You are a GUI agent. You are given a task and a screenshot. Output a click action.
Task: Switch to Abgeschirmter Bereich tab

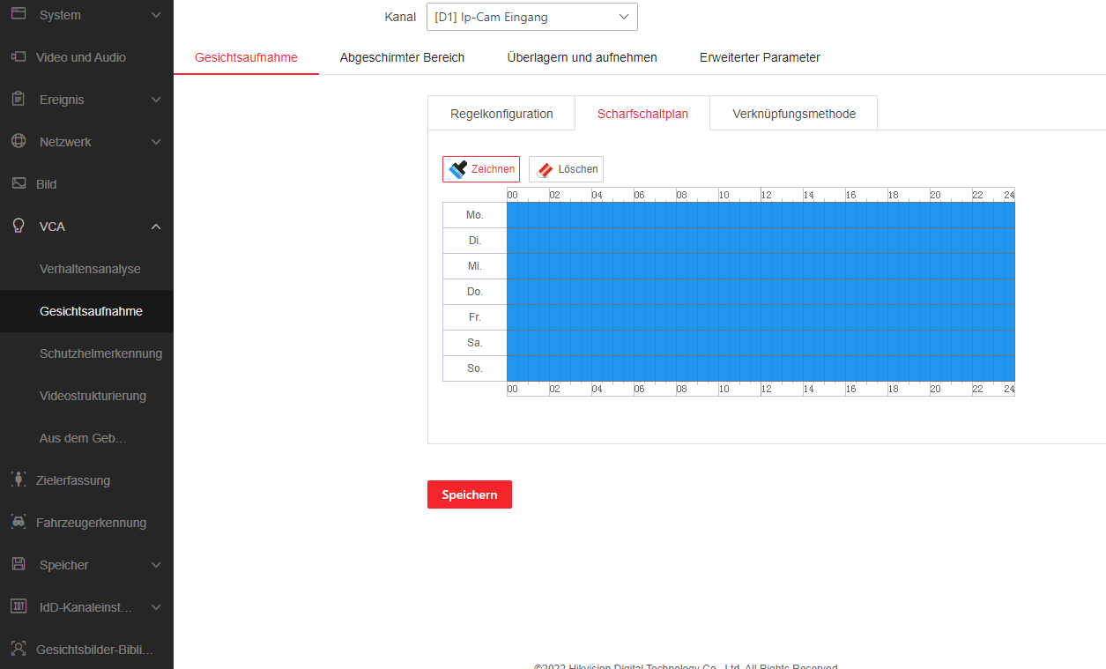pos(402,57)
